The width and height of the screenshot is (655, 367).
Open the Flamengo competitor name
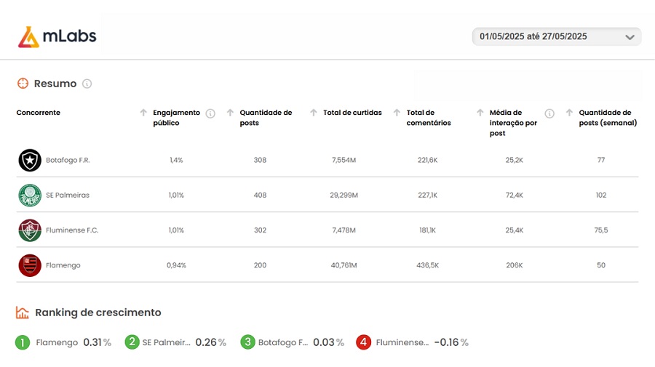(63, 265)
